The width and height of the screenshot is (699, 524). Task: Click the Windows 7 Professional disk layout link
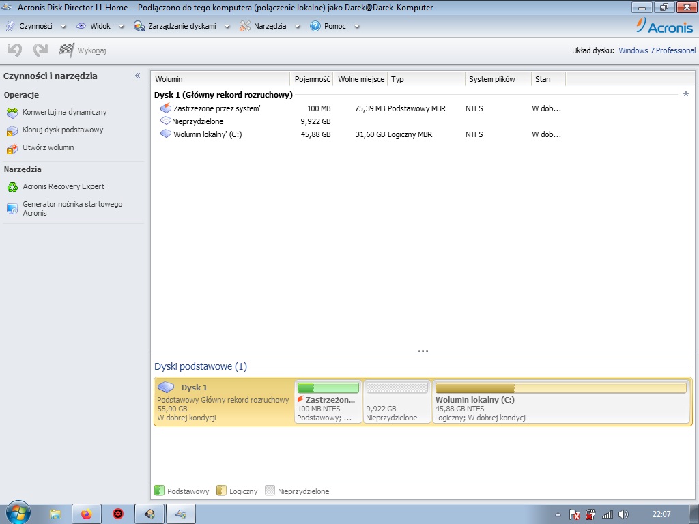(x=657, y=50)
